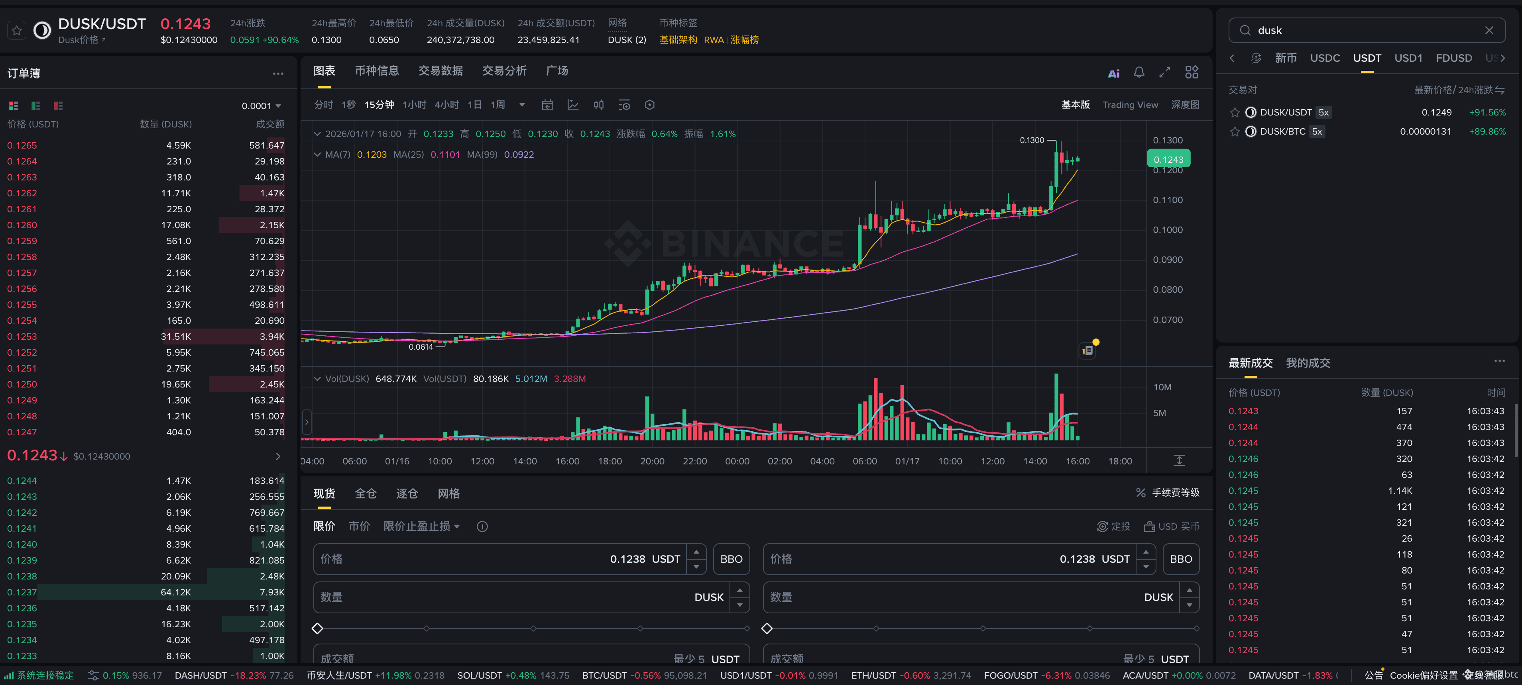Favorite DUSK/USDT with the header star
Image resolution: width=1522 pixels, height=685 pixels.
click(17, 30)
